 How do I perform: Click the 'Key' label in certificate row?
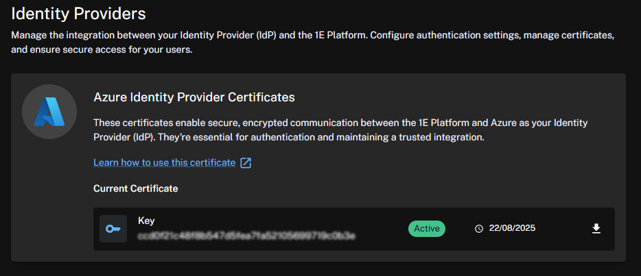146,221
